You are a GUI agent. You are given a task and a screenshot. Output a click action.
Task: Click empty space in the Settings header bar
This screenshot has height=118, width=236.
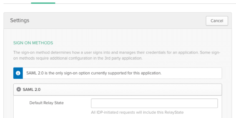tap(117, 21)
